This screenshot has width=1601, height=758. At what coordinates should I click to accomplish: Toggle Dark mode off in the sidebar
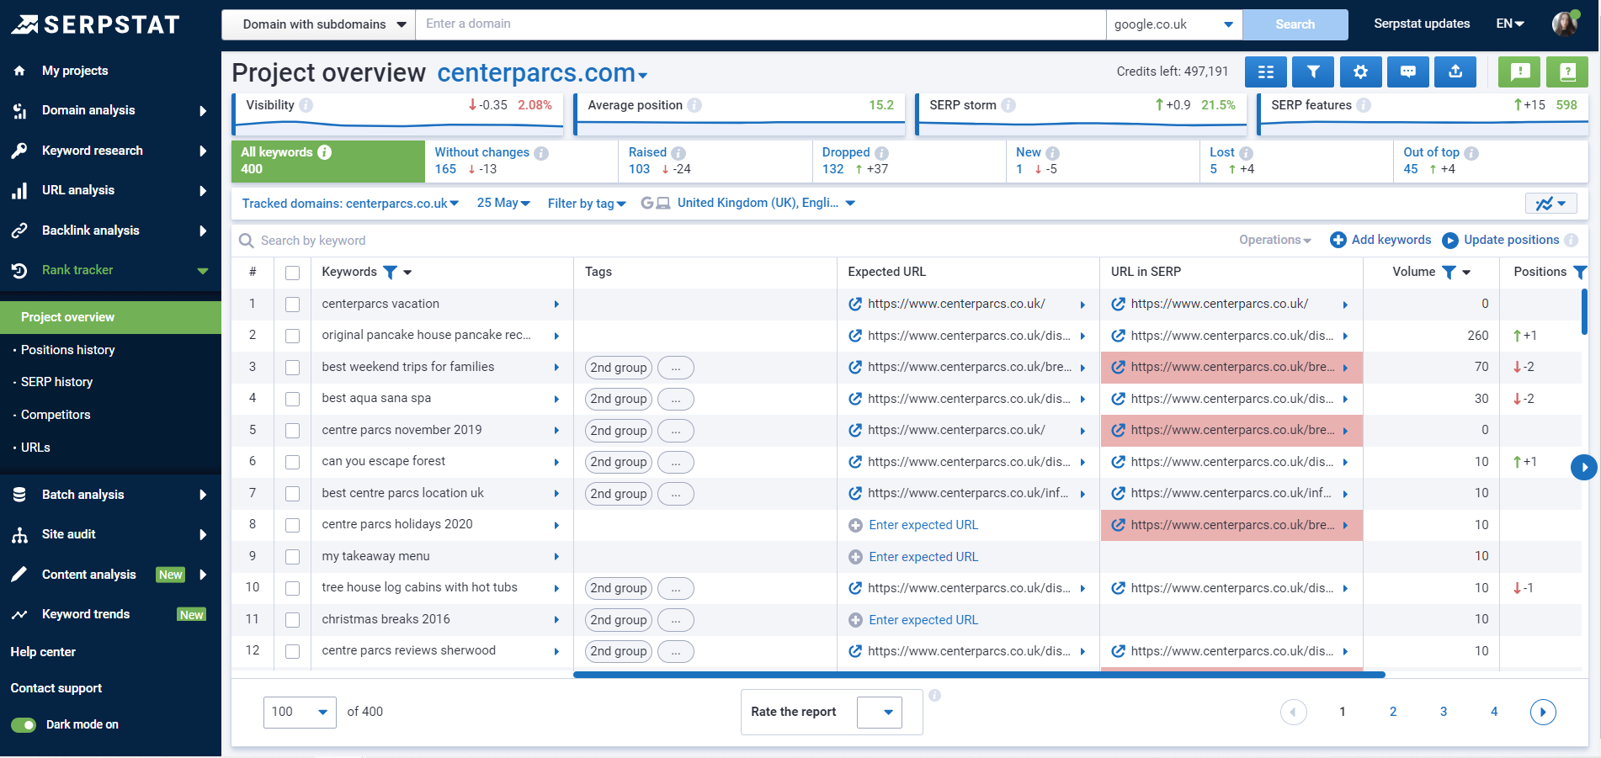click(x=25, y=724)
